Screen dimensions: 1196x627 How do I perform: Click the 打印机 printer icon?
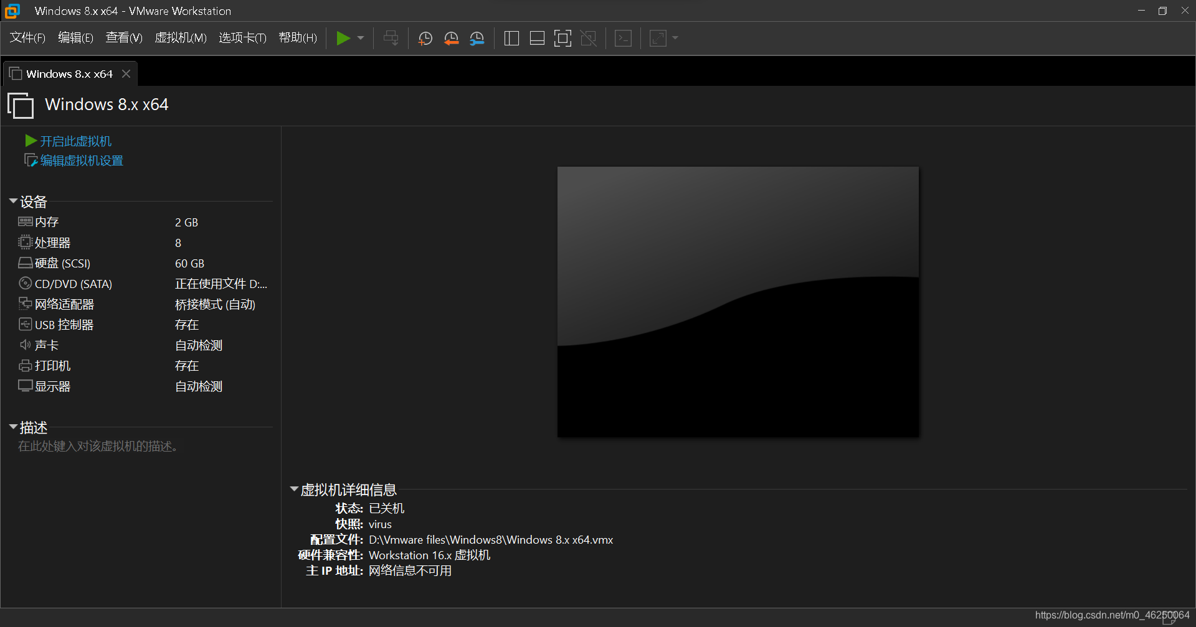[25, 365]
